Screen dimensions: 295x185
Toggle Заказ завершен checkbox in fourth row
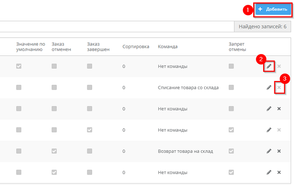click(x=90, y=130)
